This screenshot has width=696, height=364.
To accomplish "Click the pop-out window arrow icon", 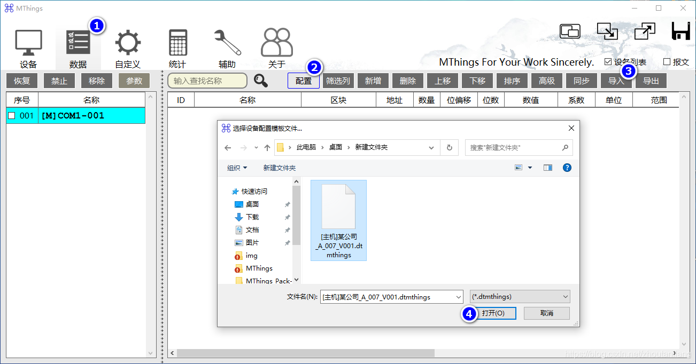I will 645,31.
